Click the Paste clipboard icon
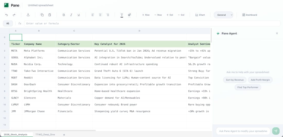 pyautogui.click(x=50, y=15)
